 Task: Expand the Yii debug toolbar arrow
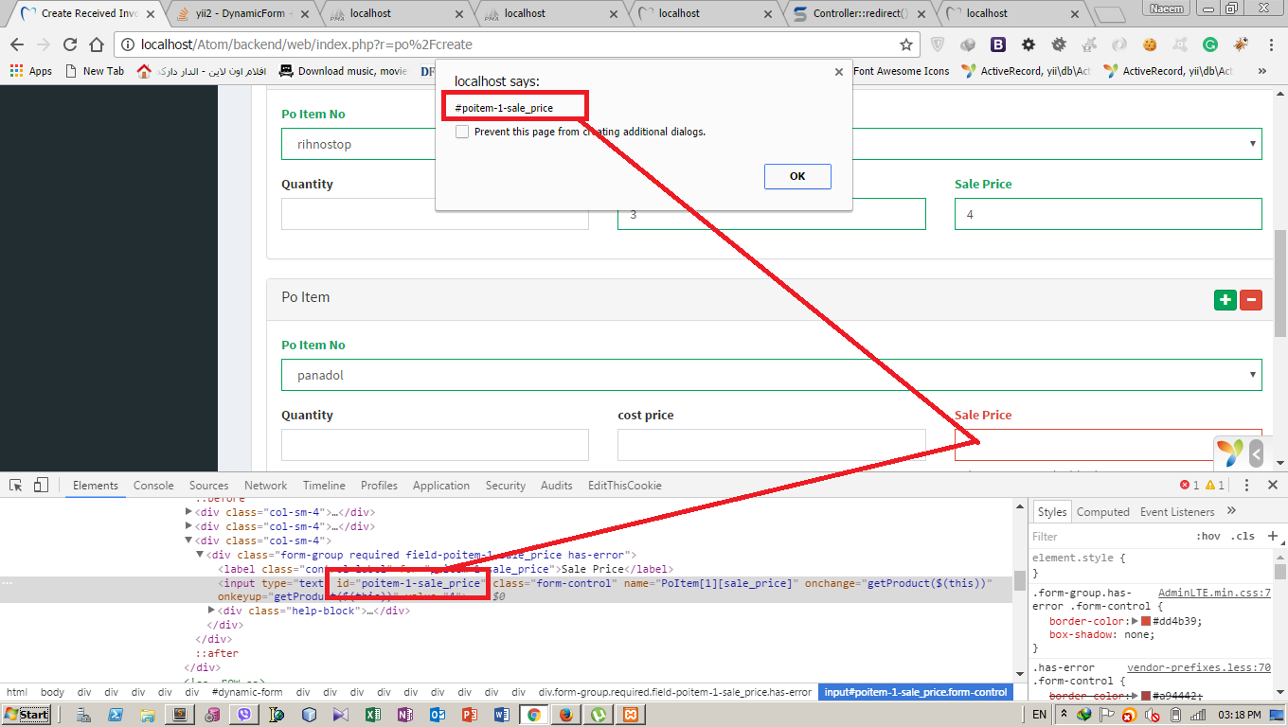(x=1257, y=453)
